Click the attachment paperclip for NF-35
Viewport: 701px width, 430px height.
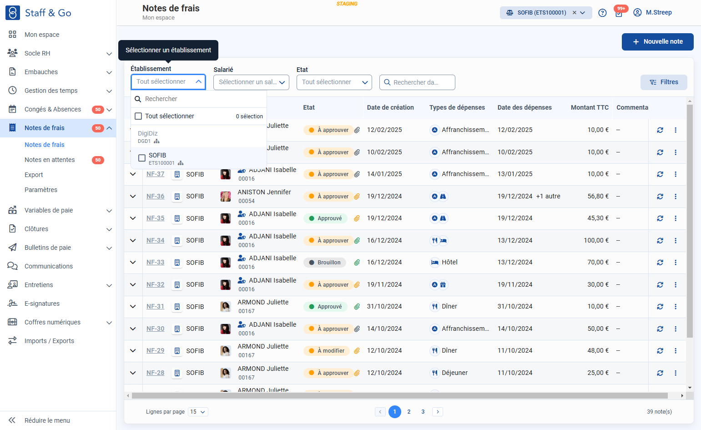[357, 218]
